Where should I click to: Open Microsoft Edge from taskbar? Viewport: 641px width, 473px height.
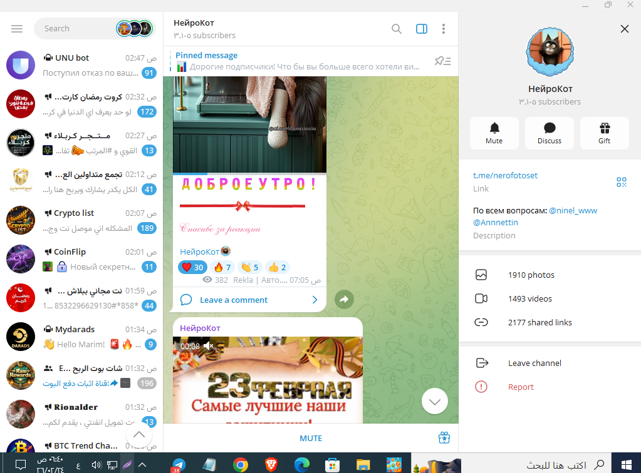click(x=301, y=465)
